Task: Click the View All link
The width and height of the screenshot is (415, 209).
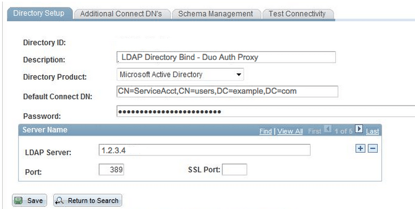Action: coord(290,131)
